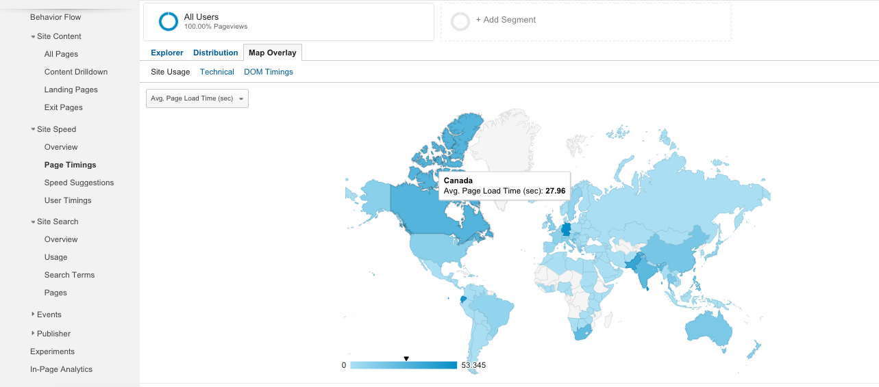Open Site Speed Overview
879x387 pixels.
tap(61, 147)
